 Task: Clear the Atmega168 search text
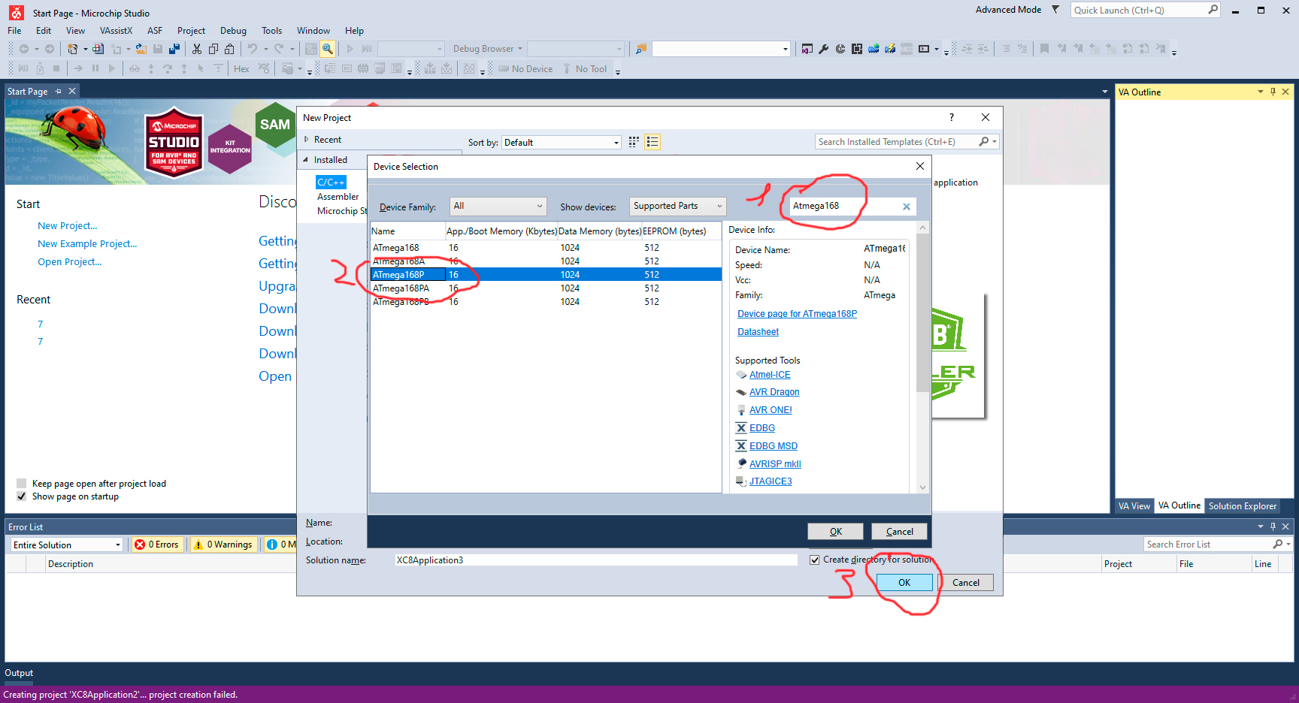click(907, 207)
